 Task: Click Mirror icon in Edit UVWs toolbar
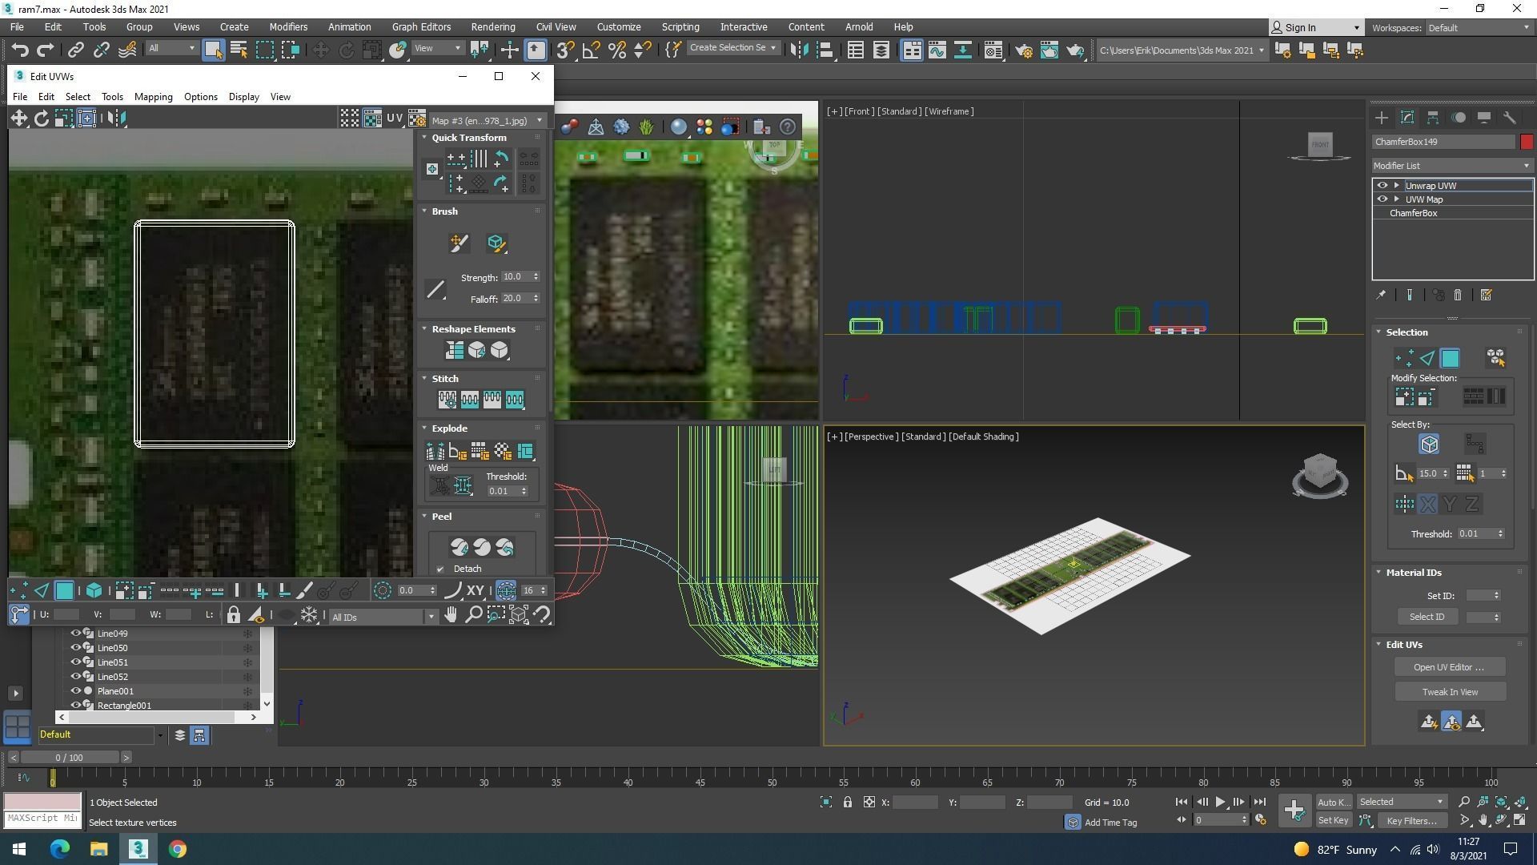tap(117, 119)
